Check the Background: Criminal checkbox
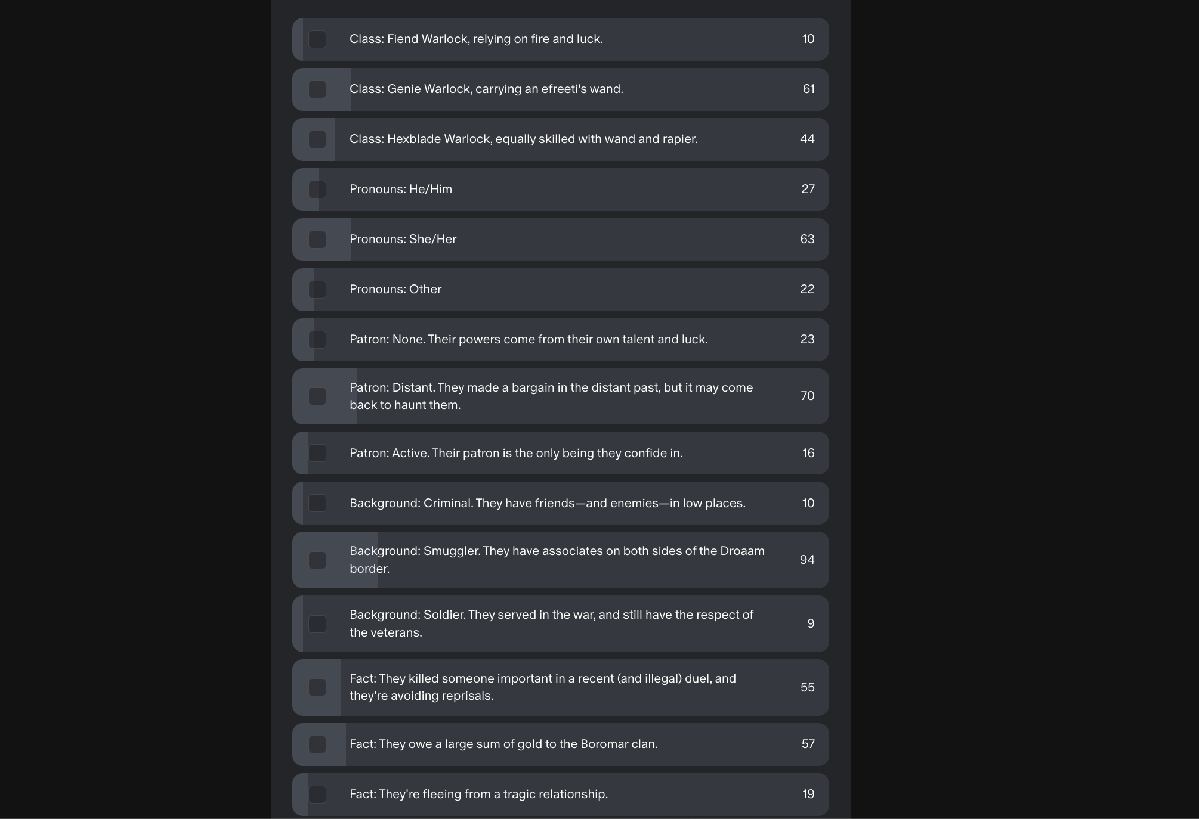 [317, 503]
